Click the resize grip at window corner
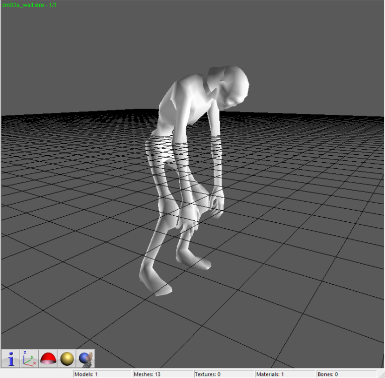The width and height of the screenshot is (385, 378). [x=381, y=374]
